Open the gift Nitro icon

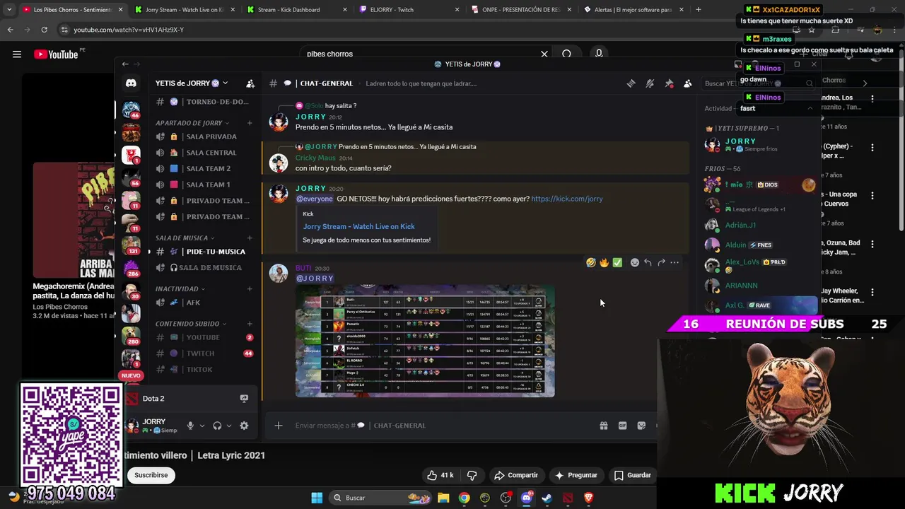(x=604, y=426)
